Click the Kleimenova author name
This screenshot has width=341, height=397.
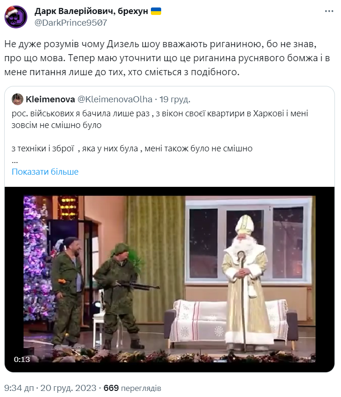pyautogui.click(x=50, y=99)
